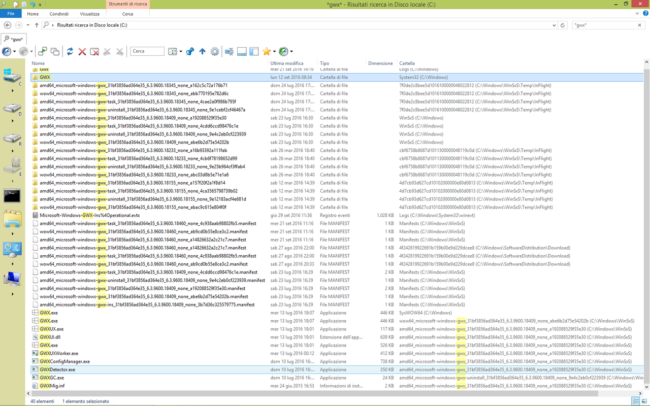
Task: Open the File menu tab
Action: coord(11,14)
